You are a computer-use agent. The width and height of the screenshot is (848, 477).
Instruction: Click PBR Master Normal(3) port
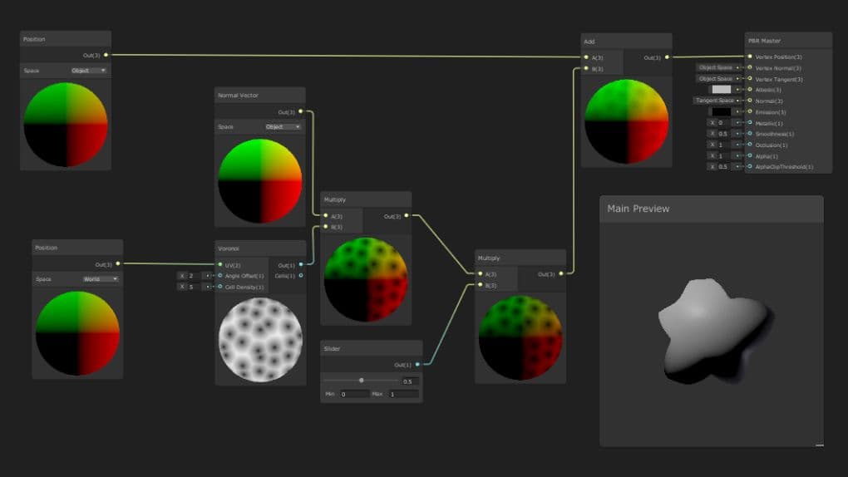pyautogui.click(x=750, y=101)
